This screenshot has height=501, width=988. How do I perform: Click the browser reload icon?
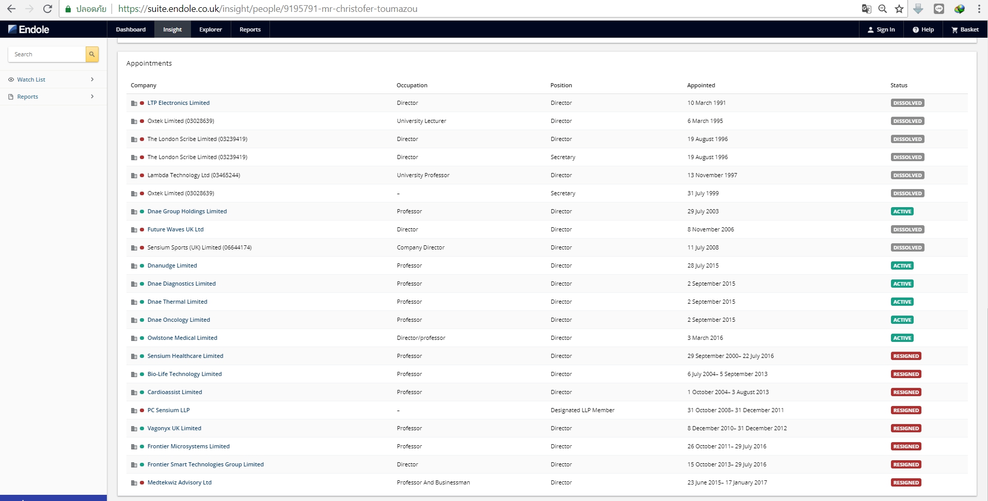point(47,9)
